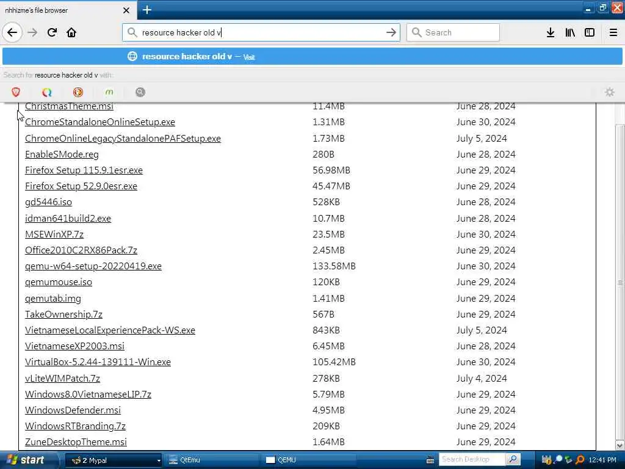Switch to the QtEmu taskbar window
The image size is (625, 469).
(212, 460)
